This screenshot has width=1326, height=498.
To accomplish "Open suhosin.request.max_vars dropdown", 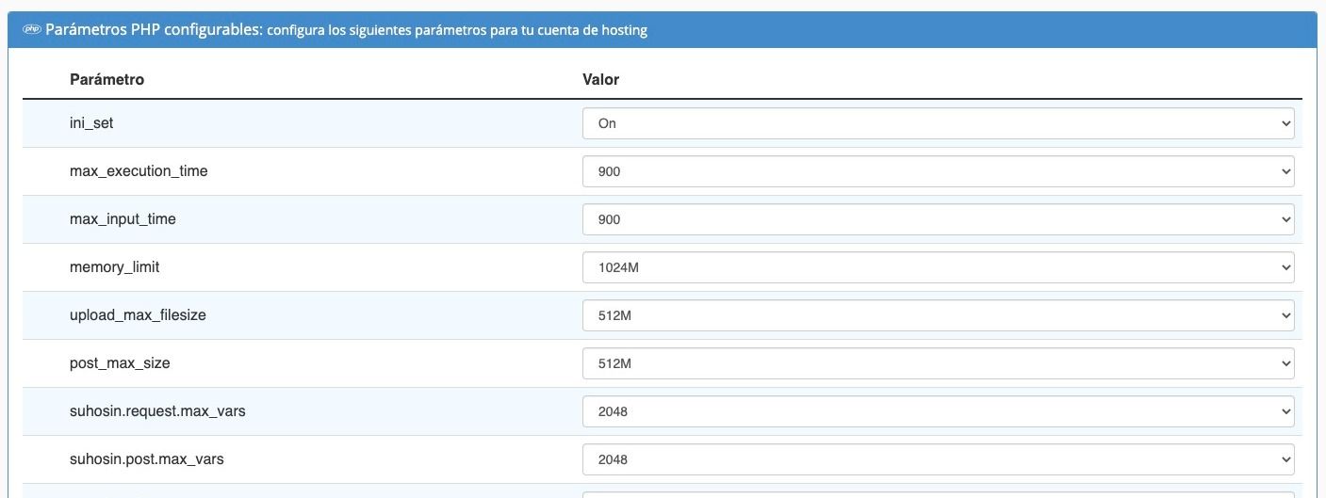I will pyautogui.click(x=938, y=411).
